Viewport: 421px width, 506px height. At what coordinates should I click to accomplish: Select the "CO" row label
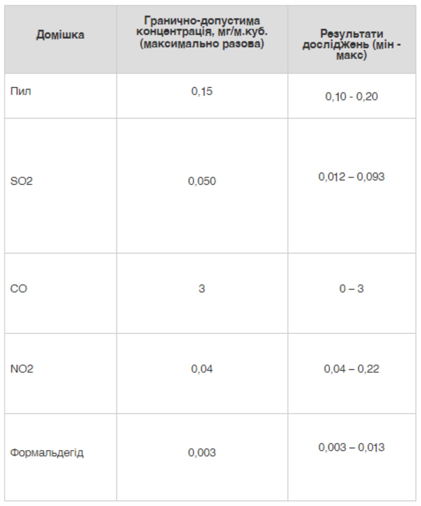pyautogui.click(x=19, y=289)
